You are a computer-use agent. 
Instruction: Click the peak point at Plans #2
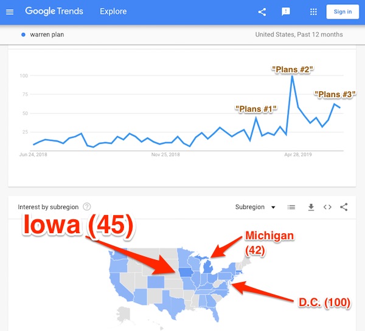292,76
